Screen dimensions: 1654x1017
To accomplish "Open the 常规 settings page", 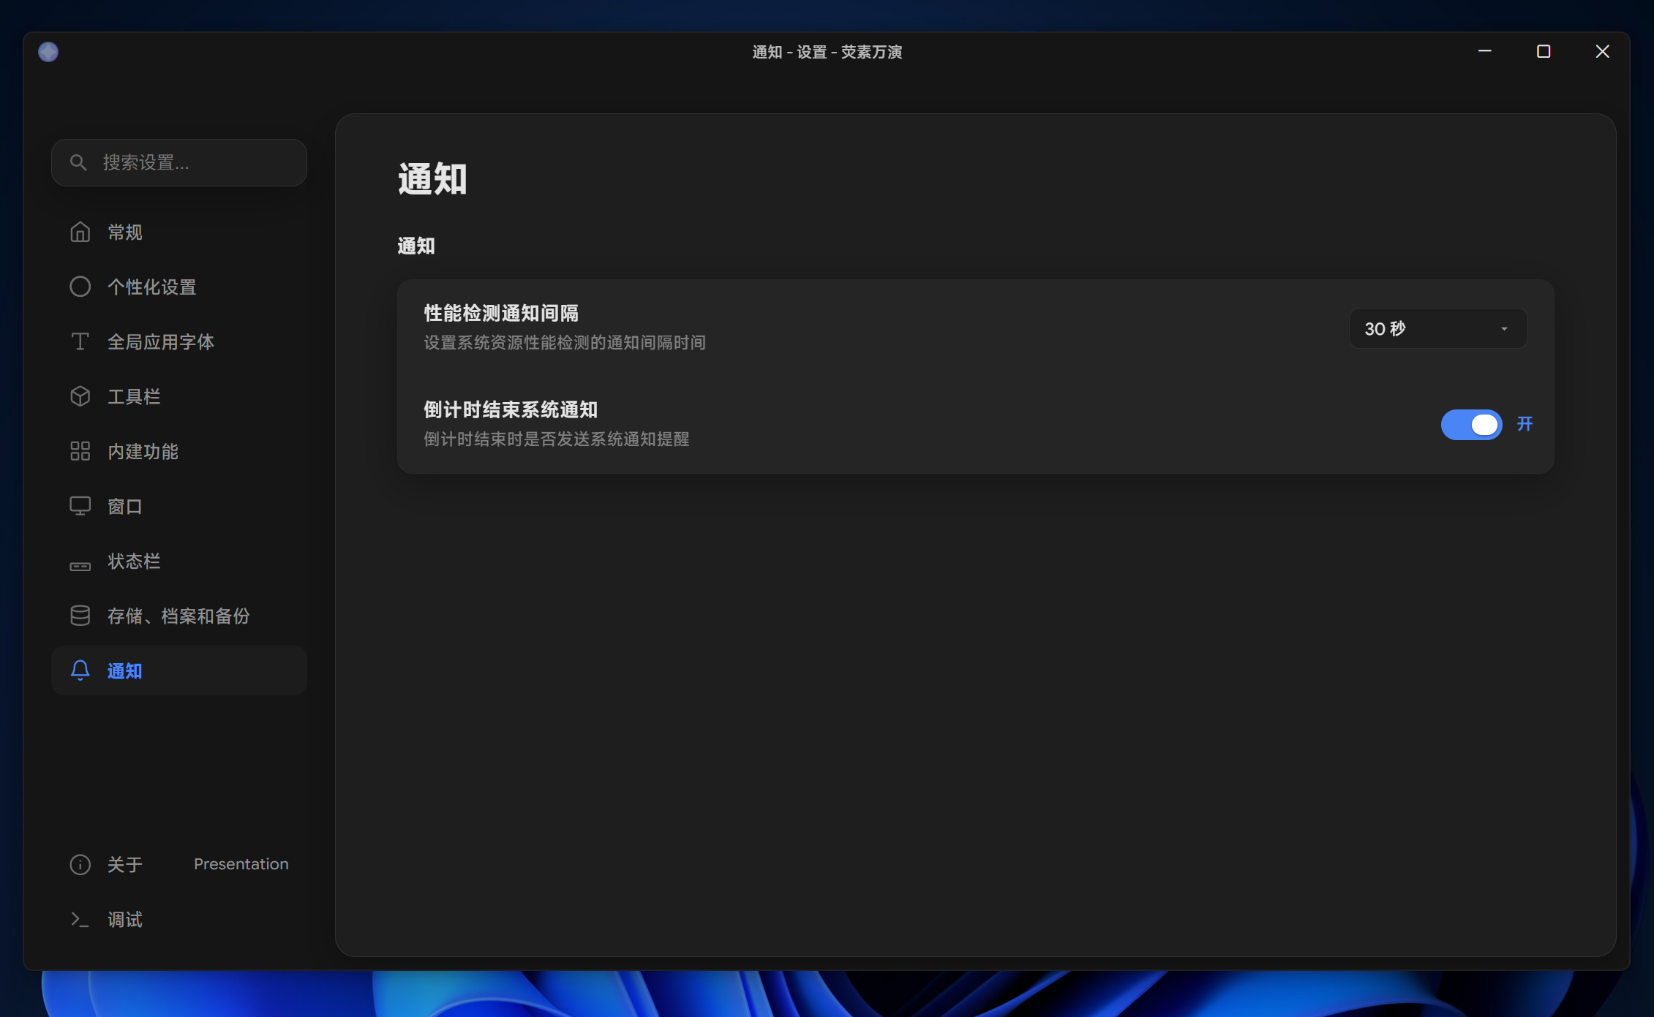I will point(179,232).
